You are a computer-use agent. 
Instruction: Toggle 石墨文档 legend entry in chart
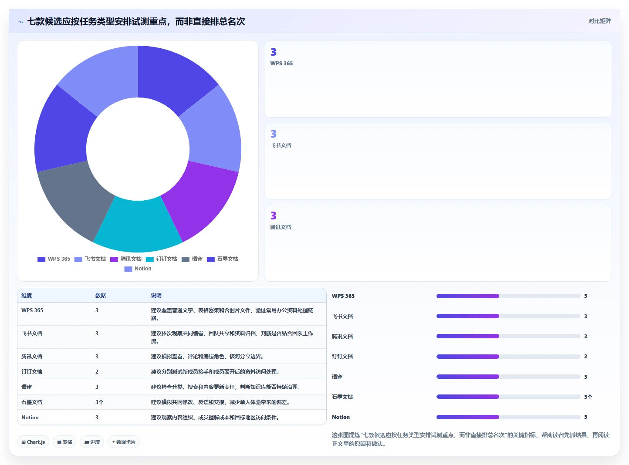223,259
